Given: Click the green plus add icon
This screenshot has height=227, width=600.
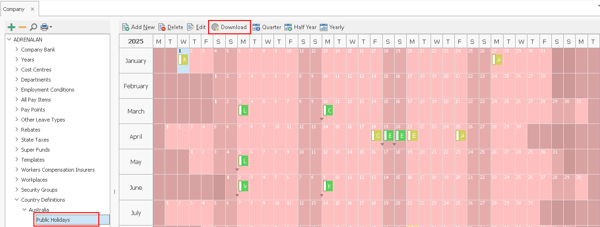Looking at the screenshot, I should point(11,27).
